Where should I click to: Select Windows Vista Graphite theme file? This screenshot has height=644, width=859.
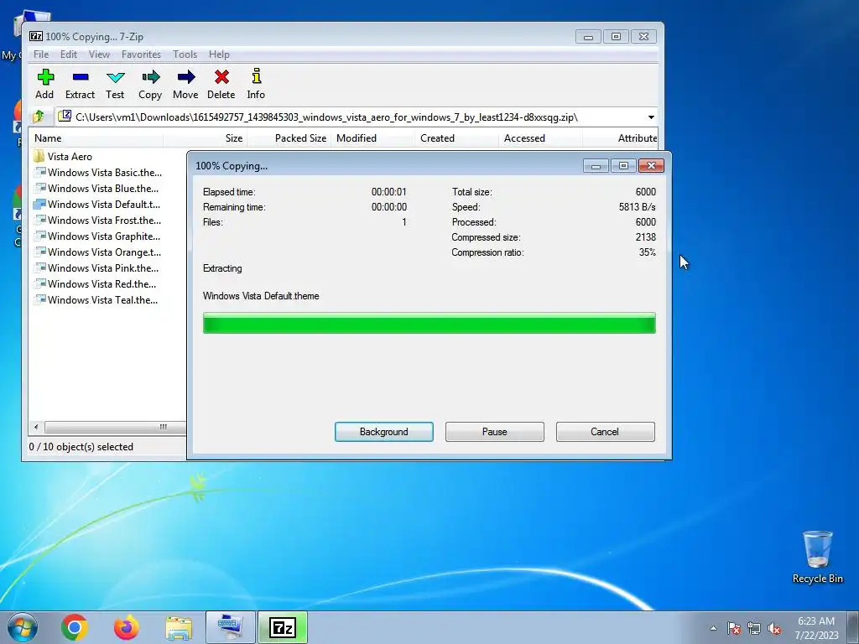pos(97,236)
